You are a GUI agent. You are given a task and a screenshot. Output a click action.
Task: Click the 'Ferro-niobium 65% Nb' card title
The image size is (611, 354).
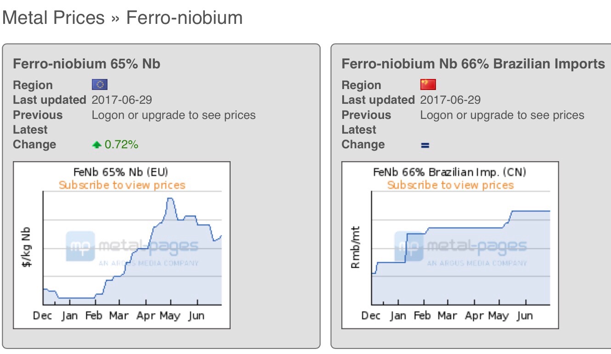86,64
